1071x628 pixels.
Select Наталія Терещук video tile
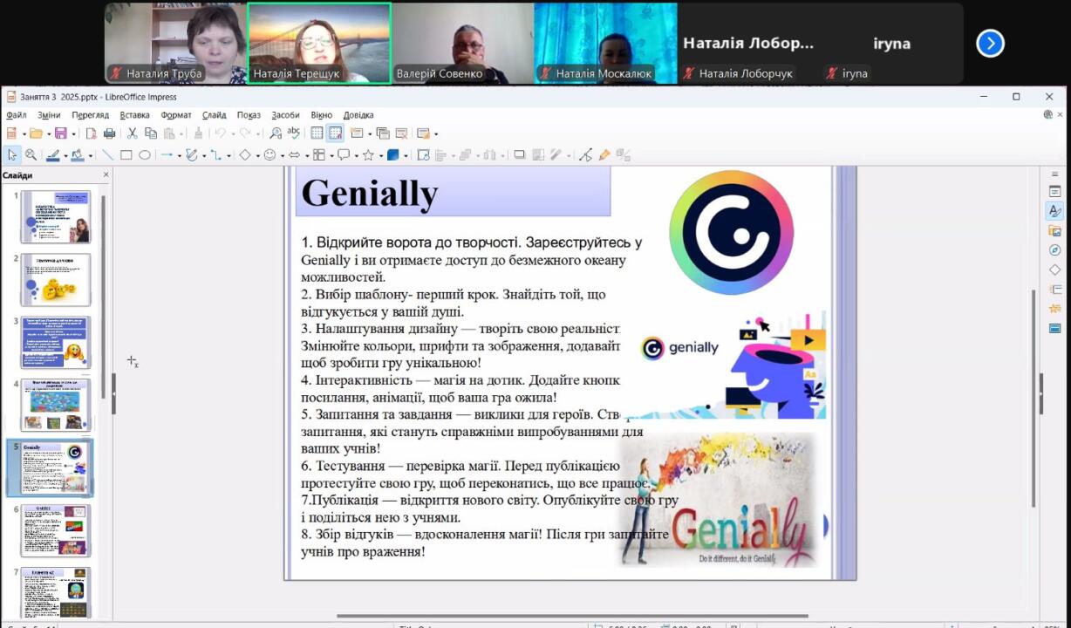coord(319,43)
